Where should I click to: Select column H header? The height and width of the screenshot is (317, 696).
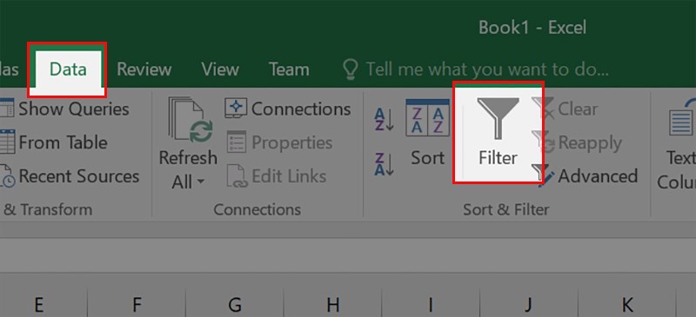(x=332, y=305)
